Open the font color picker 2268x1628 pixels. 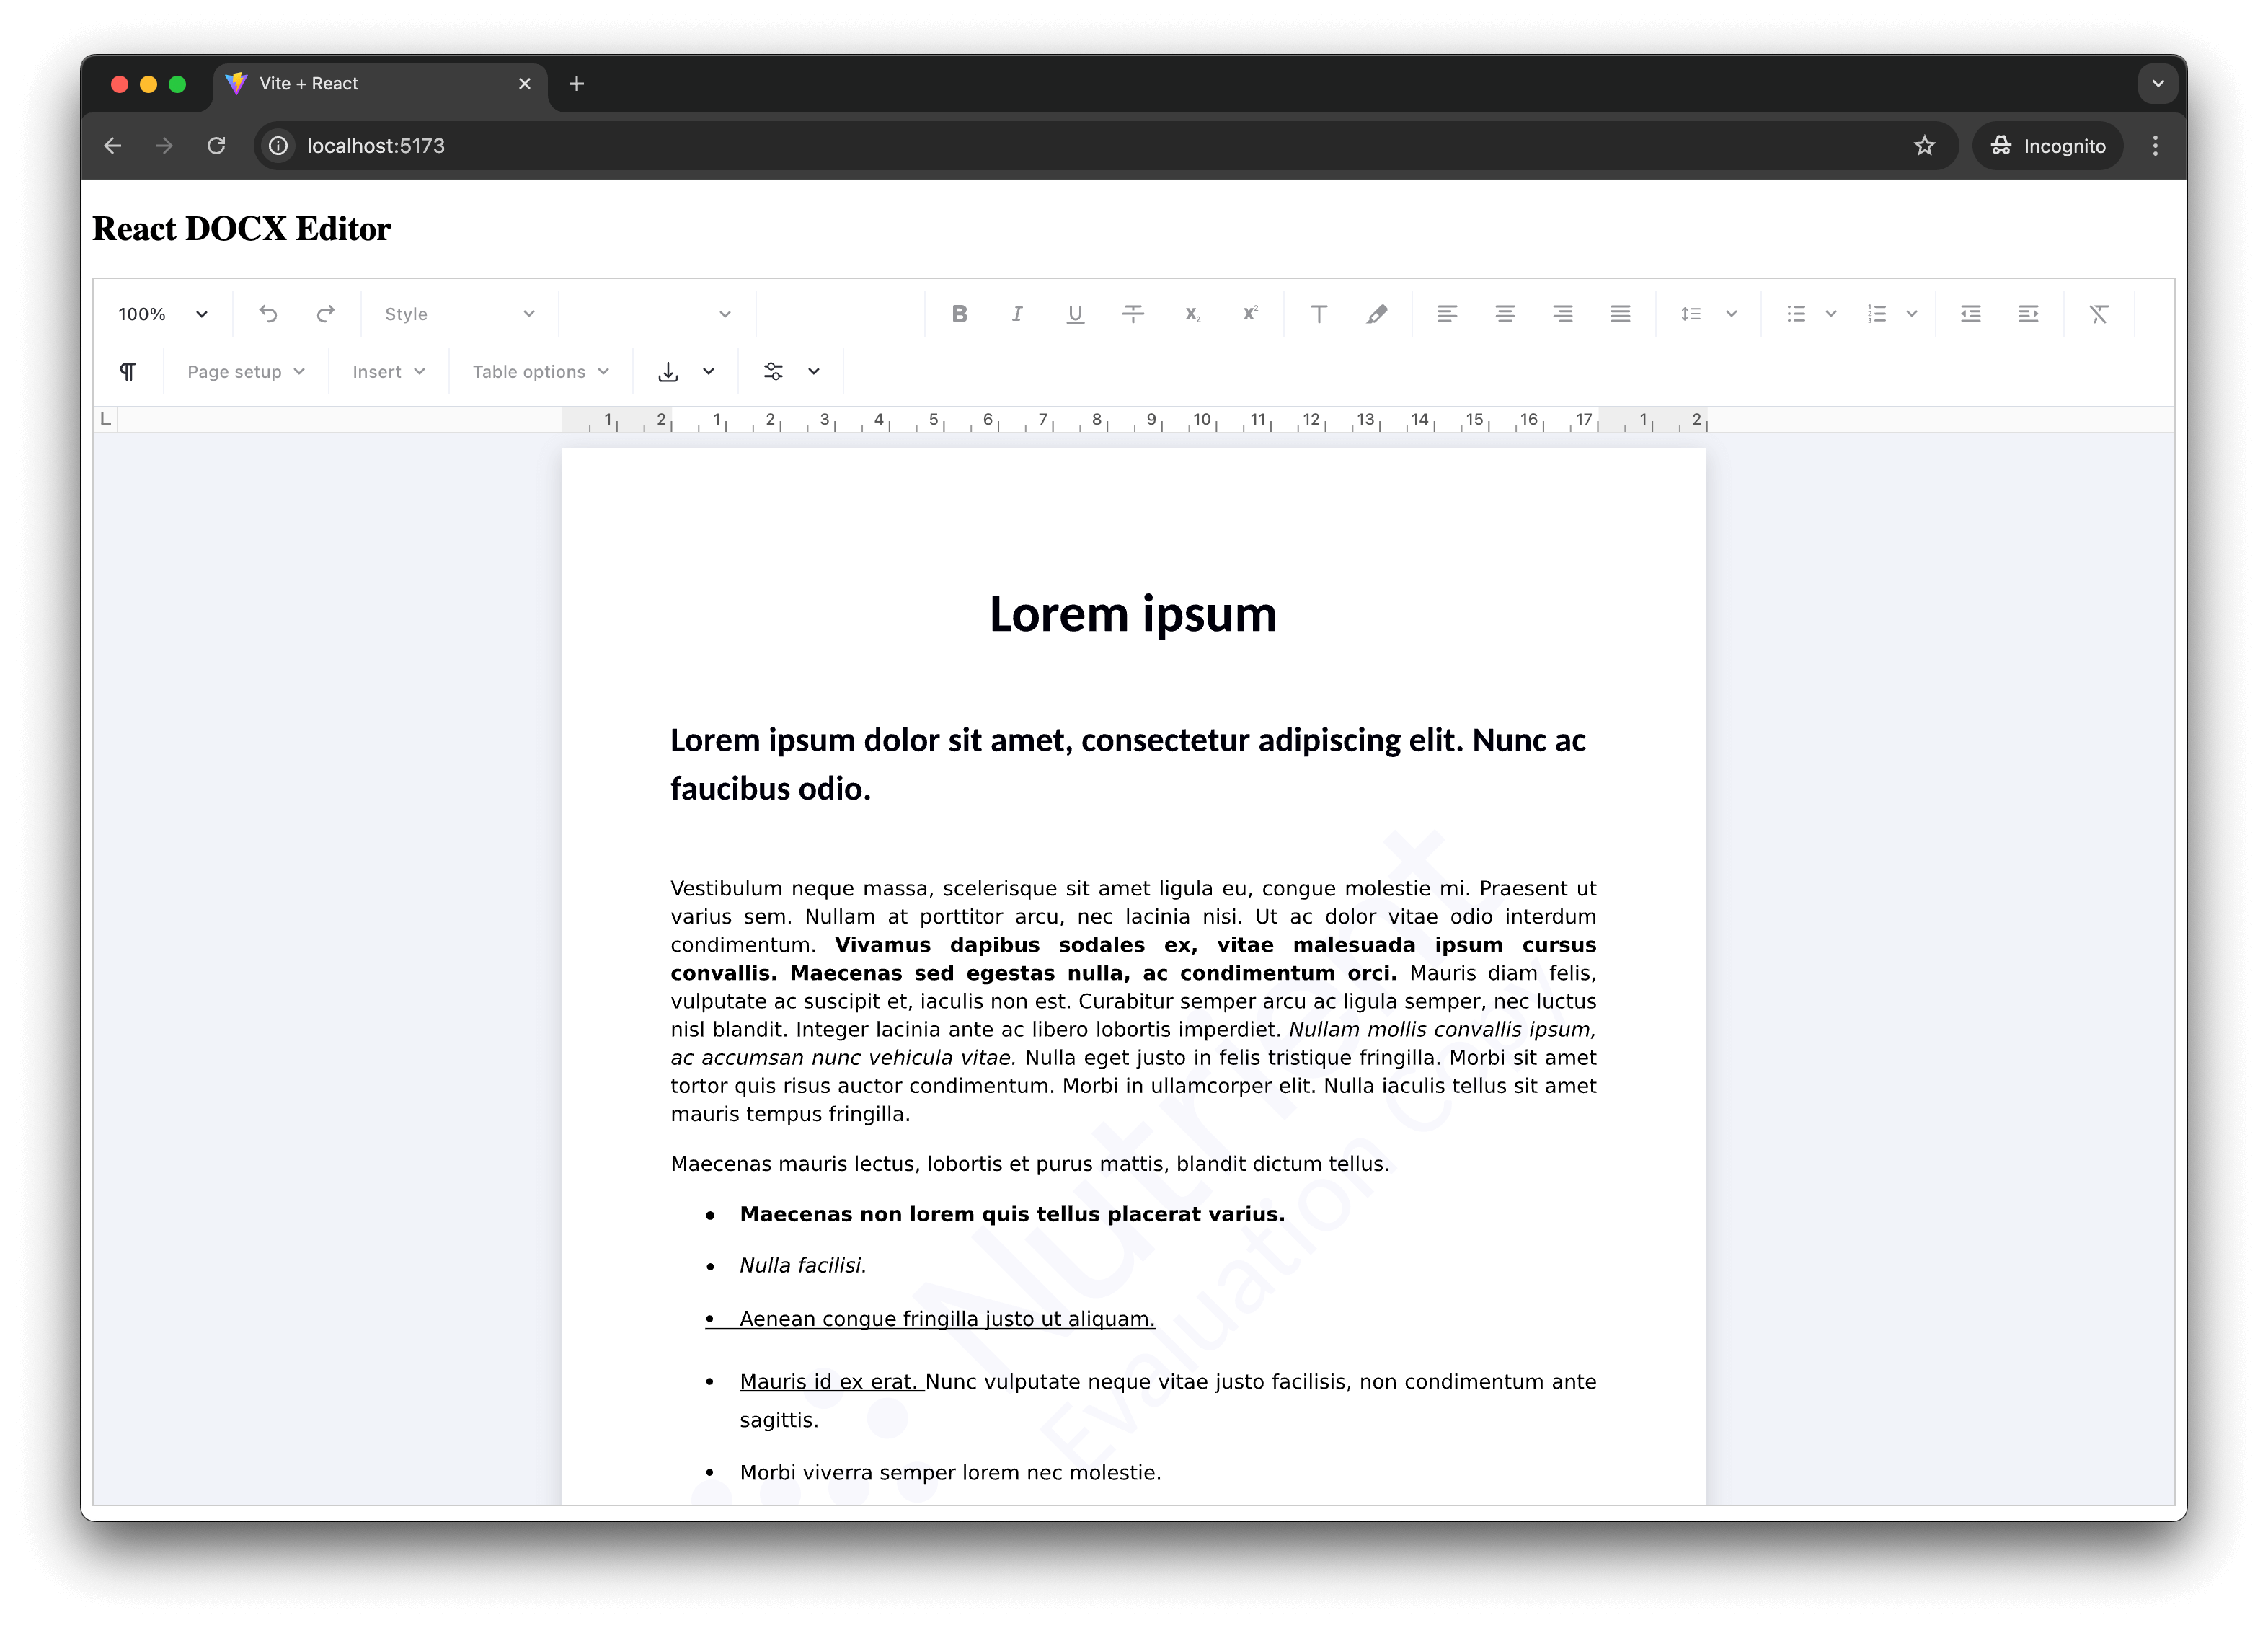[x=1319, y=313]
